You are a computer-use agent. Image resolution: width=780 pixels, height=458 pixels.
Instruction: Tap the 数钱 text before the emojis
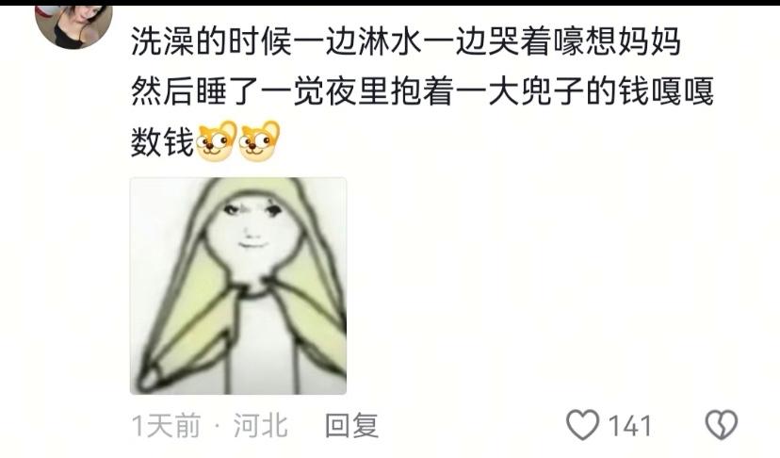point(163,142)
